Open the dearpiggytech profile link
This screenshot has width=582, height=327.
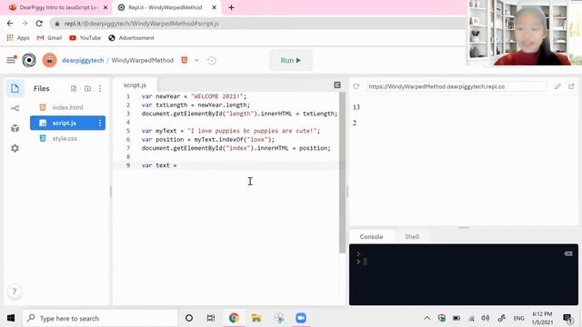[83, 60]
